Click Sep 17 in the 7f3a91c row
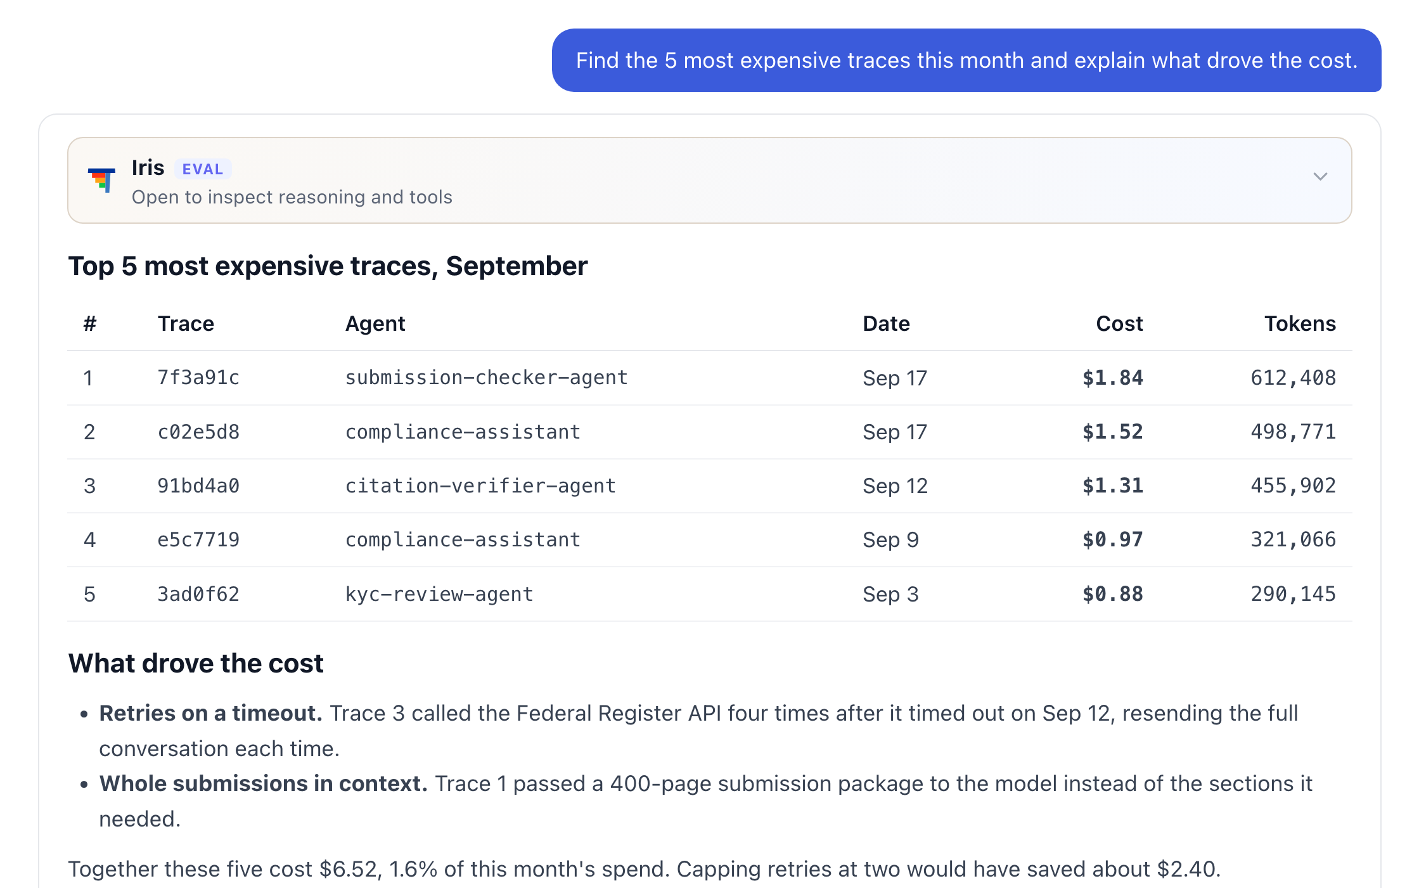 pos(895,378)
